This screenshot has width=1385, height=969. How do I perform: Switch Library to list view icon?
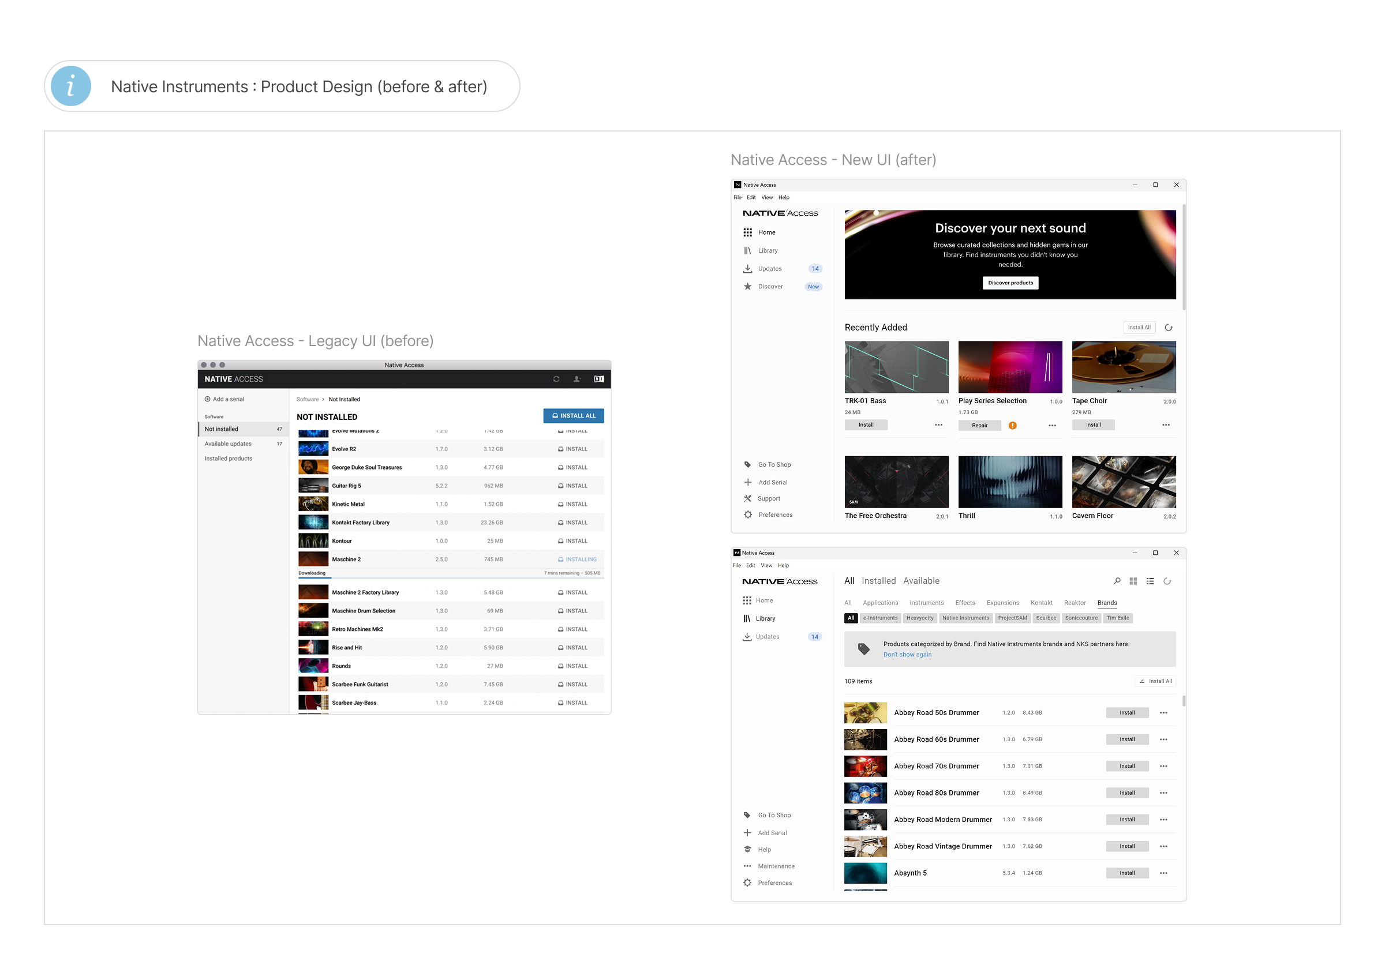pos(1150,581)
